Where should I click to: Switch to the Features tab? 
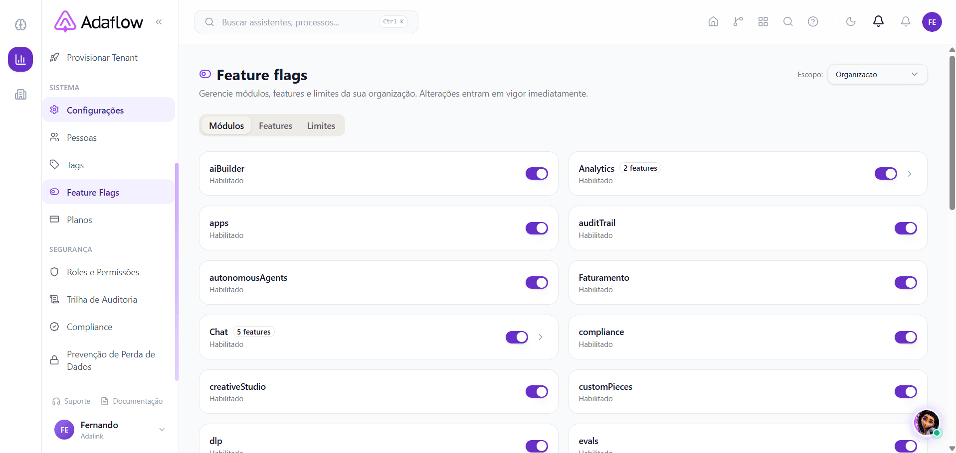point(275,125)
